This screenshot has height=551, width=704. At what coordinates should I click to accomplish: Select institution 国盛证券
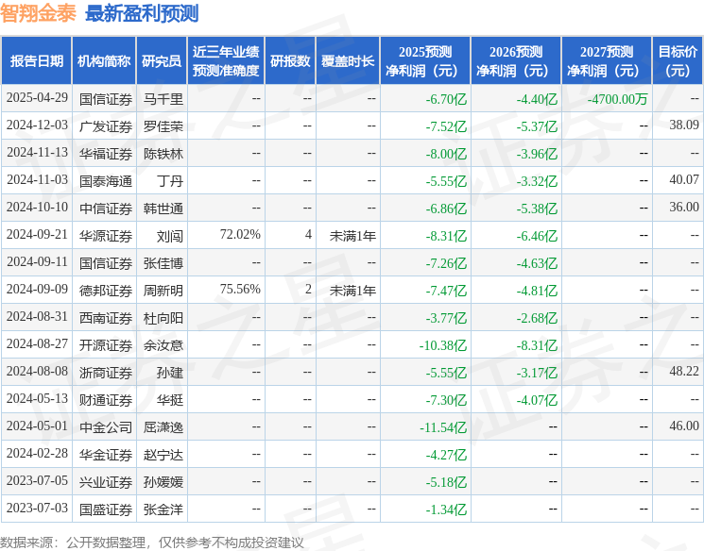[106, 509]
